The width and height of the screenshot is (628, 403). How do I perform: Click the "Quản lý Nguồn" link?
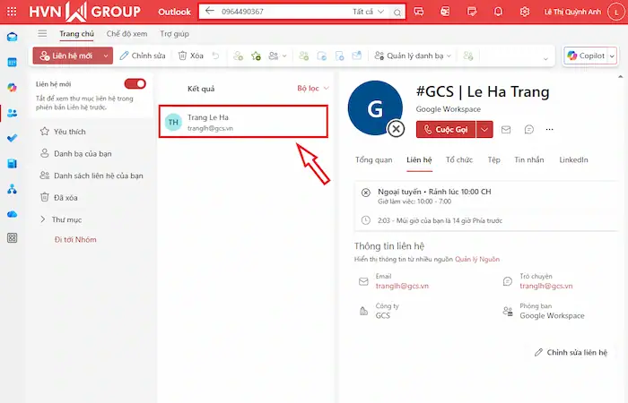point(477,259)
